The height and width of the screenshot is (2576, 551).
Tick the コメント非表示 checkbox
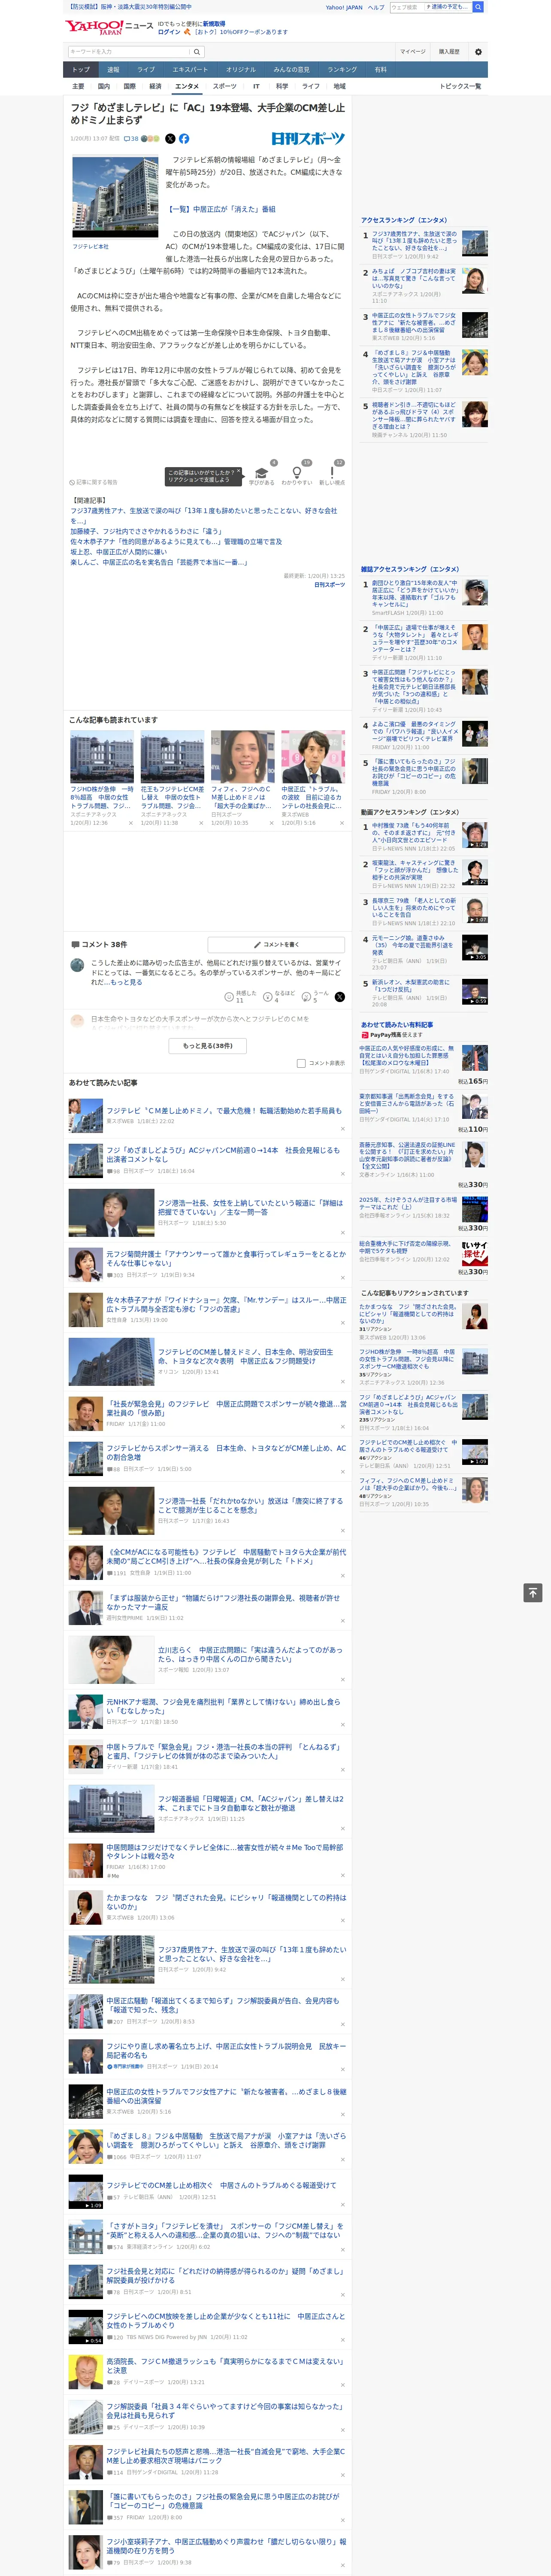pyautogui.click(x=301, y=1063)
